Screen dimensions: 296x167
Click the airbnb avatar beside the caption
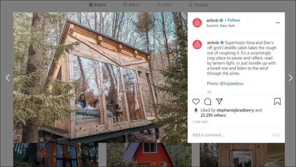(197, 44)
